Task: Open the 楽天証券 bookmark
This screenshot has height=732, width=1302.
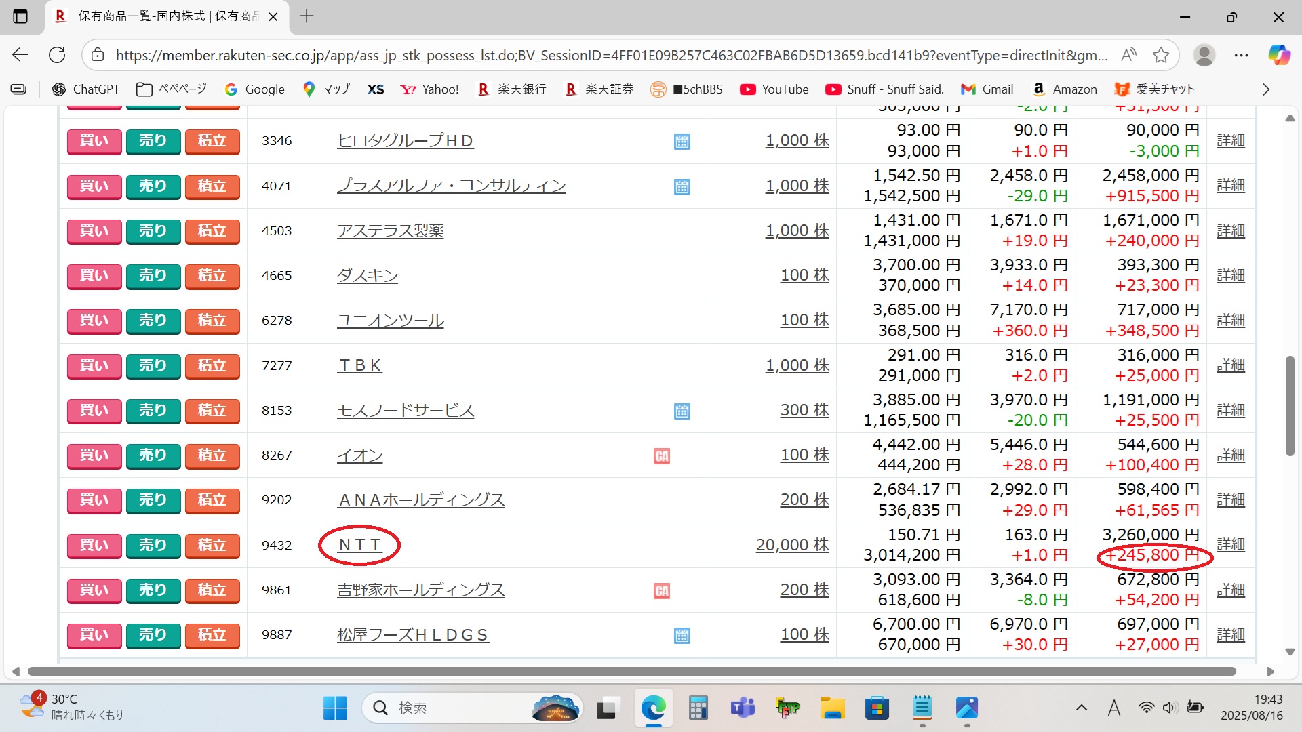Action: pos(599,89)
